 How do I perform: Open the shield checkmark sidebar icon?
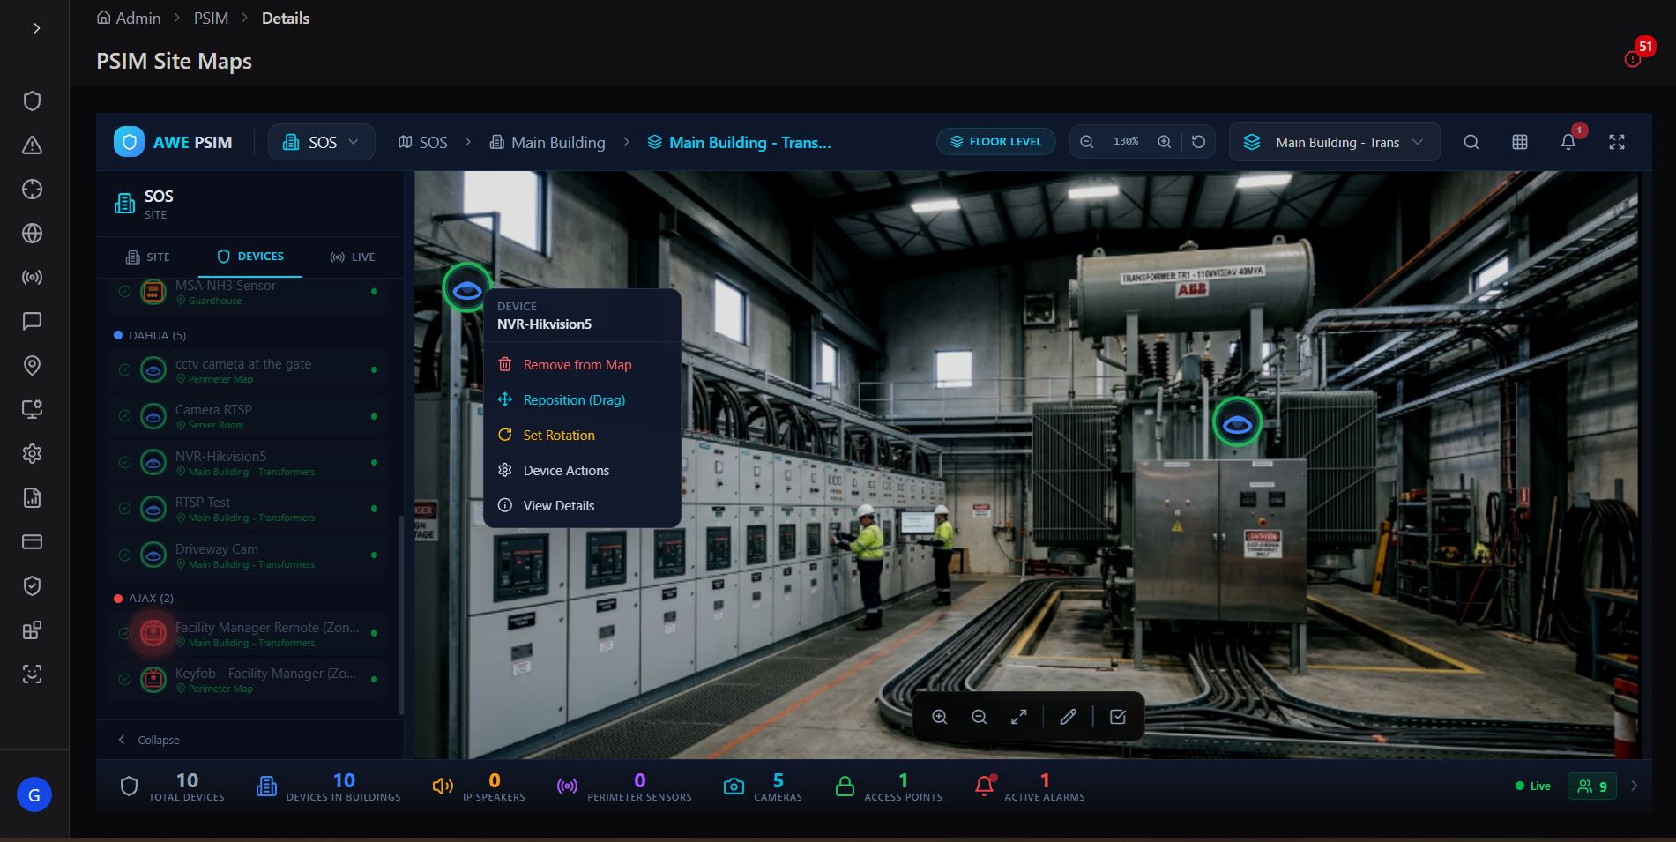coord(33,586)
